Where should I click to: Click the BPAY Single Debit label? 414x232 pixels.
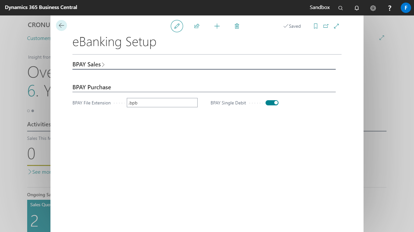click(228, 103)
